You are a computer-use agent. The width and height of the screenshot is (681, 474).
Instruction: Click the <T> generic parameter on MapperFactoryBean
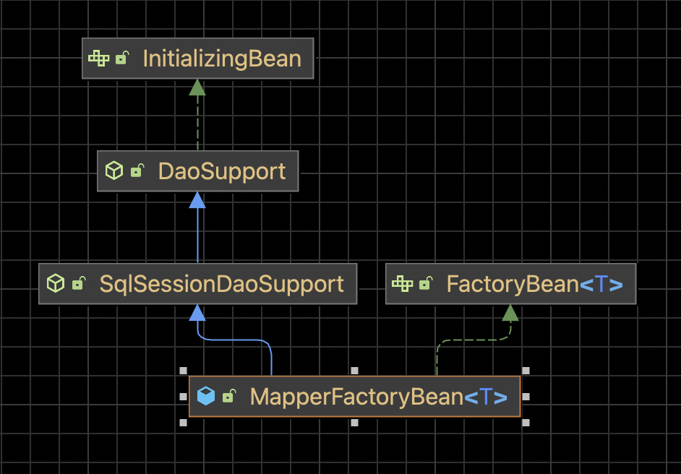[x=486, y=397]
